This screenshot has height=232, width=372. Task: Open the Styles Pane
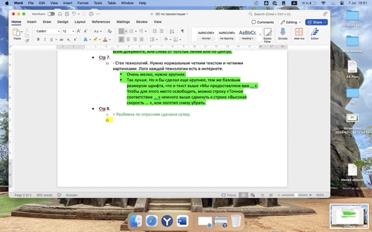pos(267,34)
